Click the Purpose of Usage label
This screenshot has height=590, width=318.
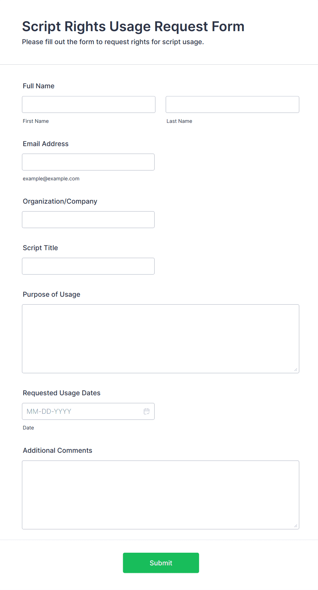51,294
